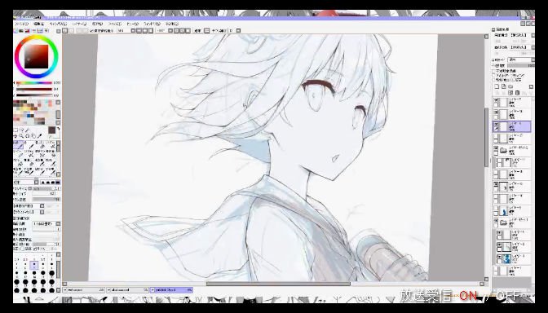Click the highlighted active document tab
548x313 pixels.
point(171,290)
